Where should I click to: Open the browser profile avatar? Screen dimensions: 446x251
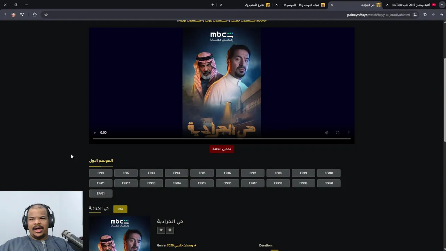coord(13,15)
